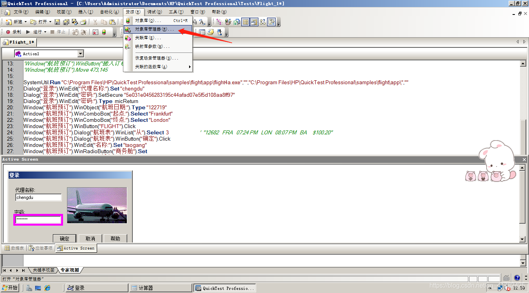Open the 调试(D) menu

155,12
